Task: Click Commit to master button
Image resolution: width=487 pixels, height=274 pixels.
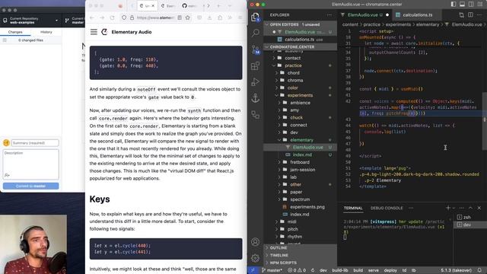Action: click(30, 186)
